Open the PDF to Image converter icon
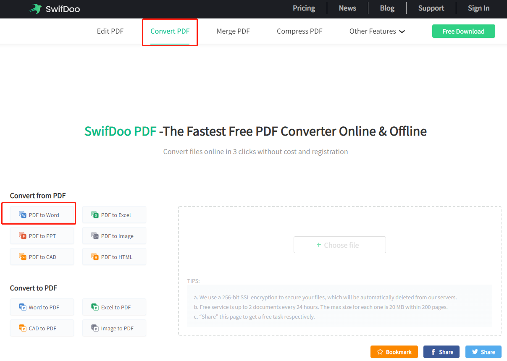Viewport: 507px width, 361px height. tap(95, 236)
